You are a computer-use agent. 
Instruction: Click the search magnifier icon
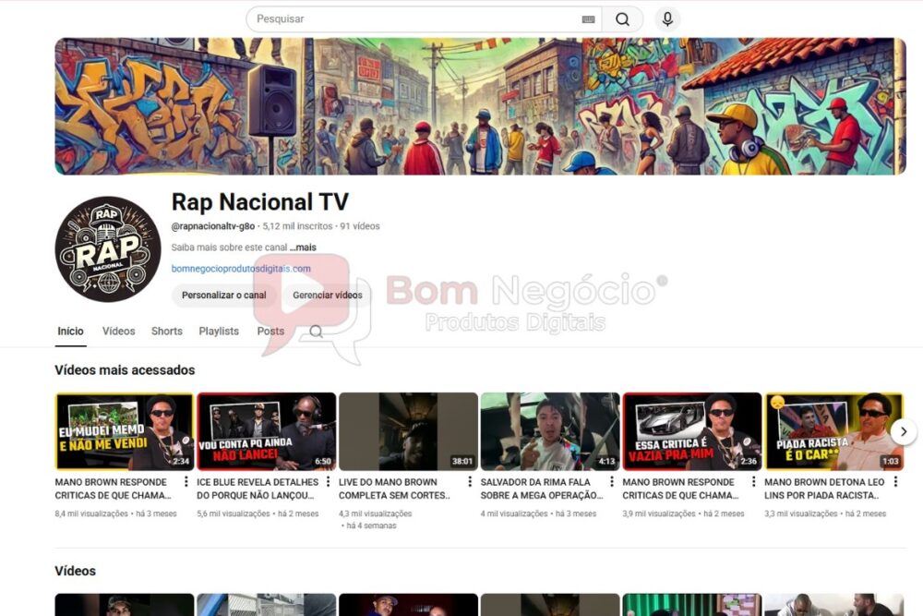click(x=623, y=18)
